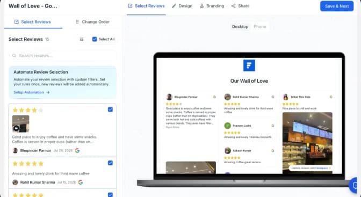Toggle the Select All checkbox

(95, 39)
